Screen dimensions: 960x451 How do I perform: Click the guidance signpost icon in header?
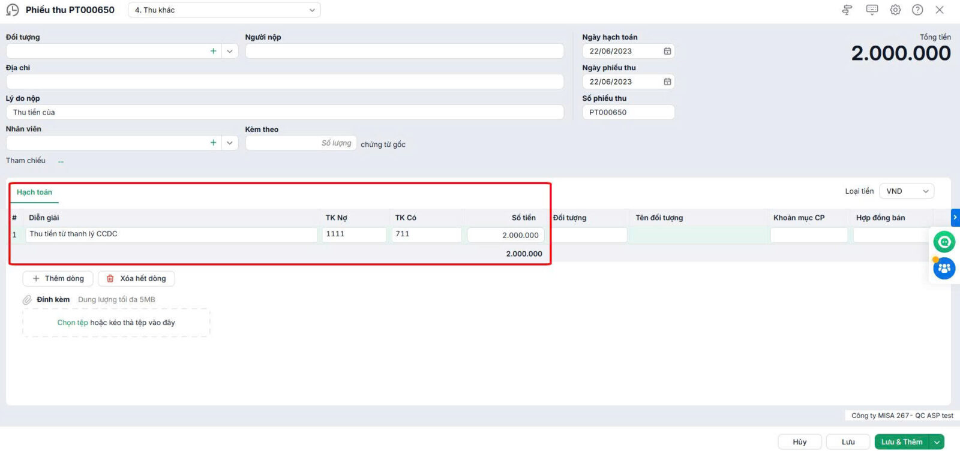point(847,10)
